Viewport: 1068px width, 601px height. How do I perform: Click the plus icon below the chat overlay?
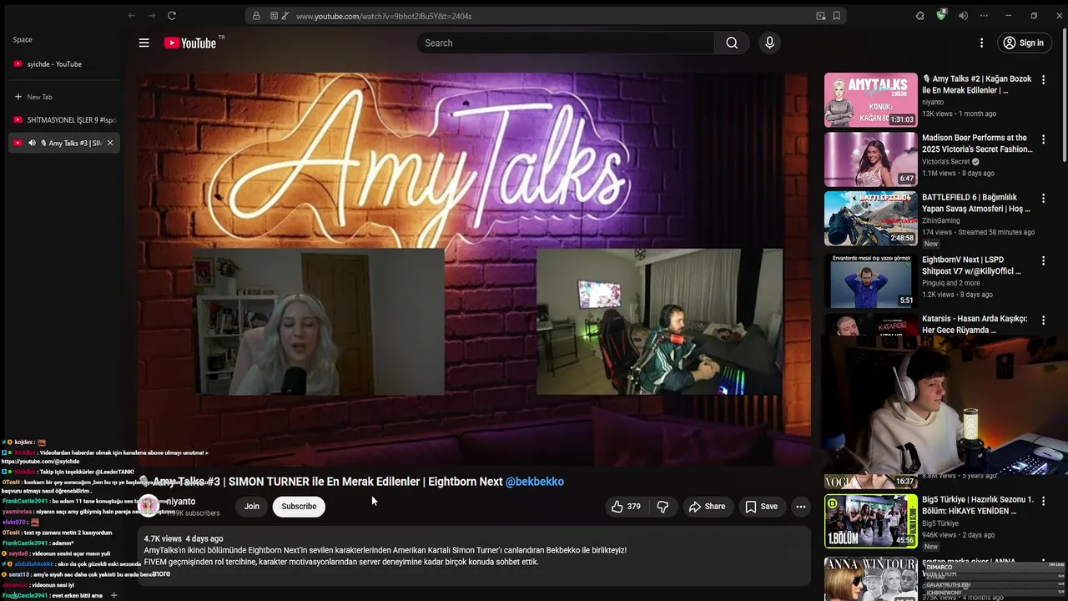coord(114,595)
